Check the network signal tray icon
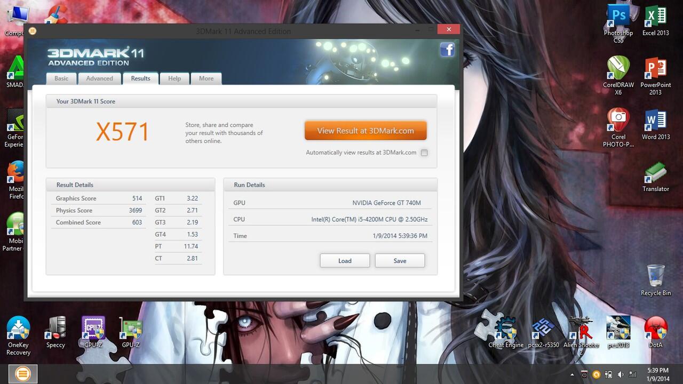The image size is (683, 384). tap(633, 374)
